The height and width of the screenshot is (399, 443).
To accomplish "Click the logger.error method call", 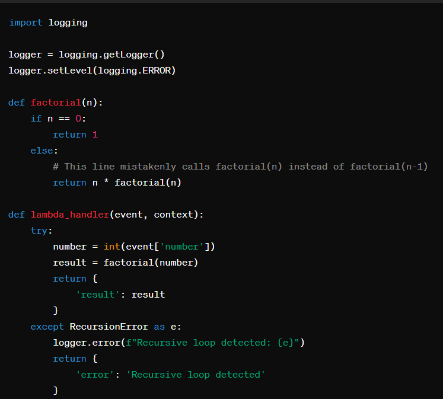I will click(x=87, y=343).
